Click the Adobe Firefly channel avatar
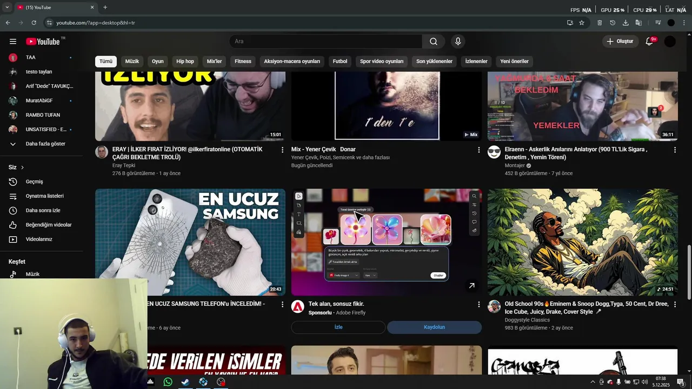This screenshot has height=389, width=692. 298,307
